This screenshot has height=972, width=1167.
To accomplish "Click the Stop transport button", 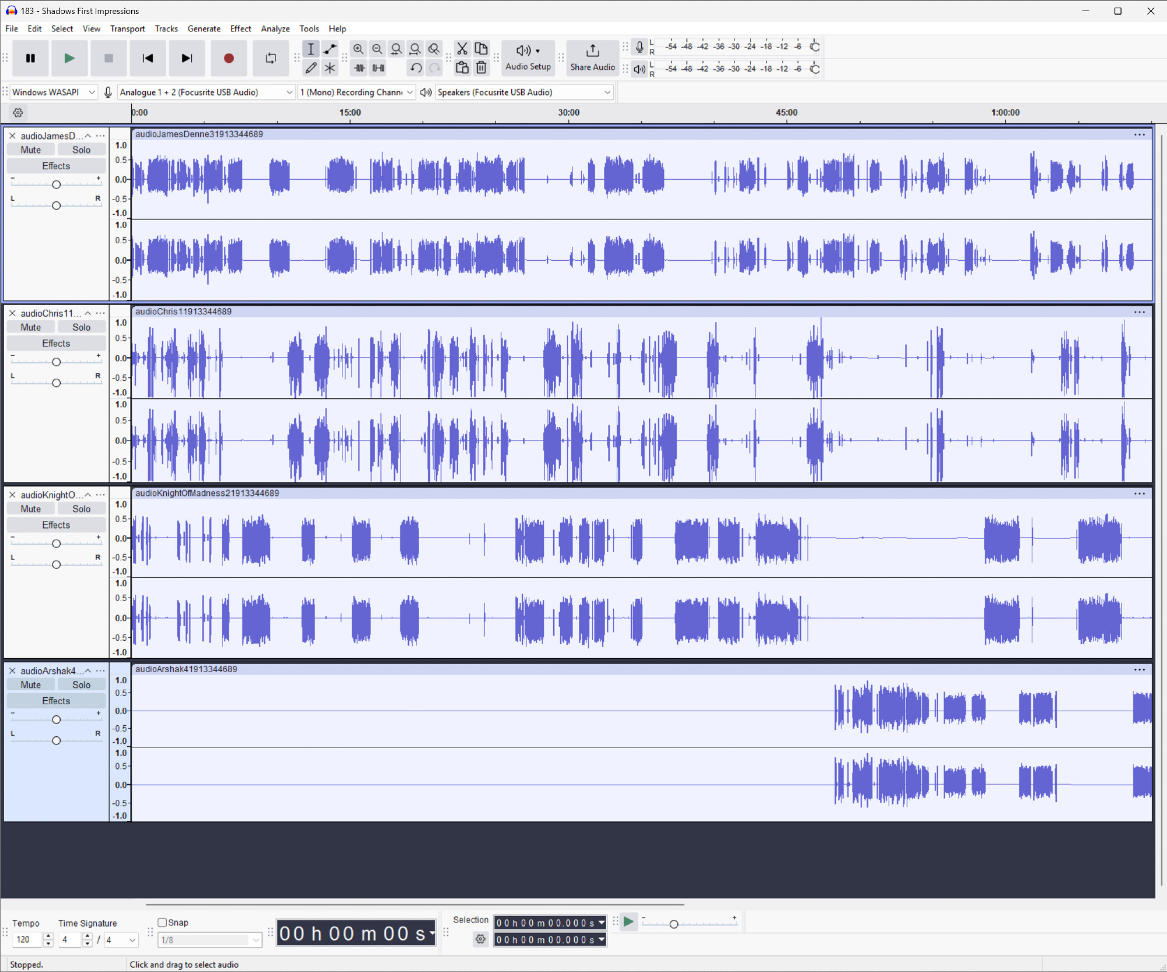I will [109, 58].
